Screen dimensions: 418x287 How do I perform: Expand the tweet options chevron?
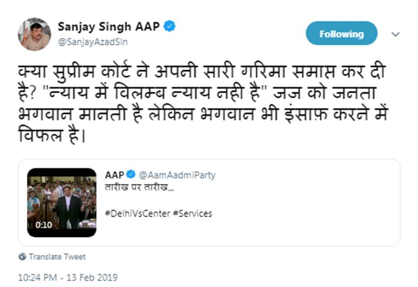pos(396,34)
